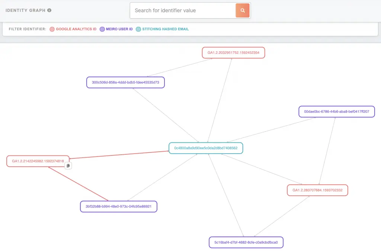The width and height of the screenshot is (381, 251).
Task: Click node 3bf32b88-b994-48e0-973c-04fc95e86921
Action: pos(118,206)
